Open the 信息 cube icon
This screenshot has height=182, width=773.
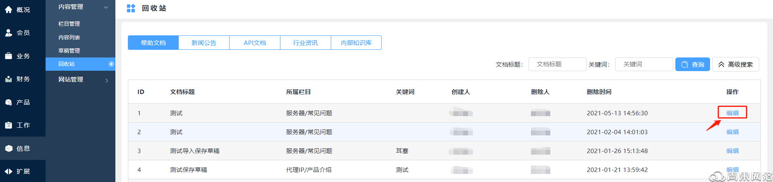click(x=8, y=148)
